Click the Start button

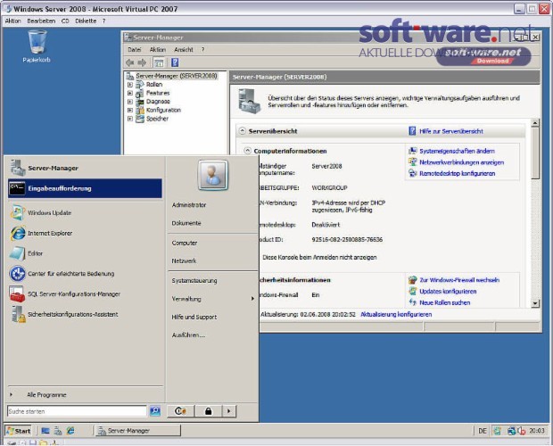click(x=19, y=431)
